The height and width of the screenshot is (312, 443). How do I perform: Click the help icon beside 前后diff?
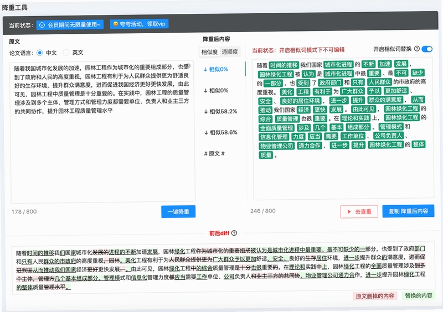pos(234,233)
